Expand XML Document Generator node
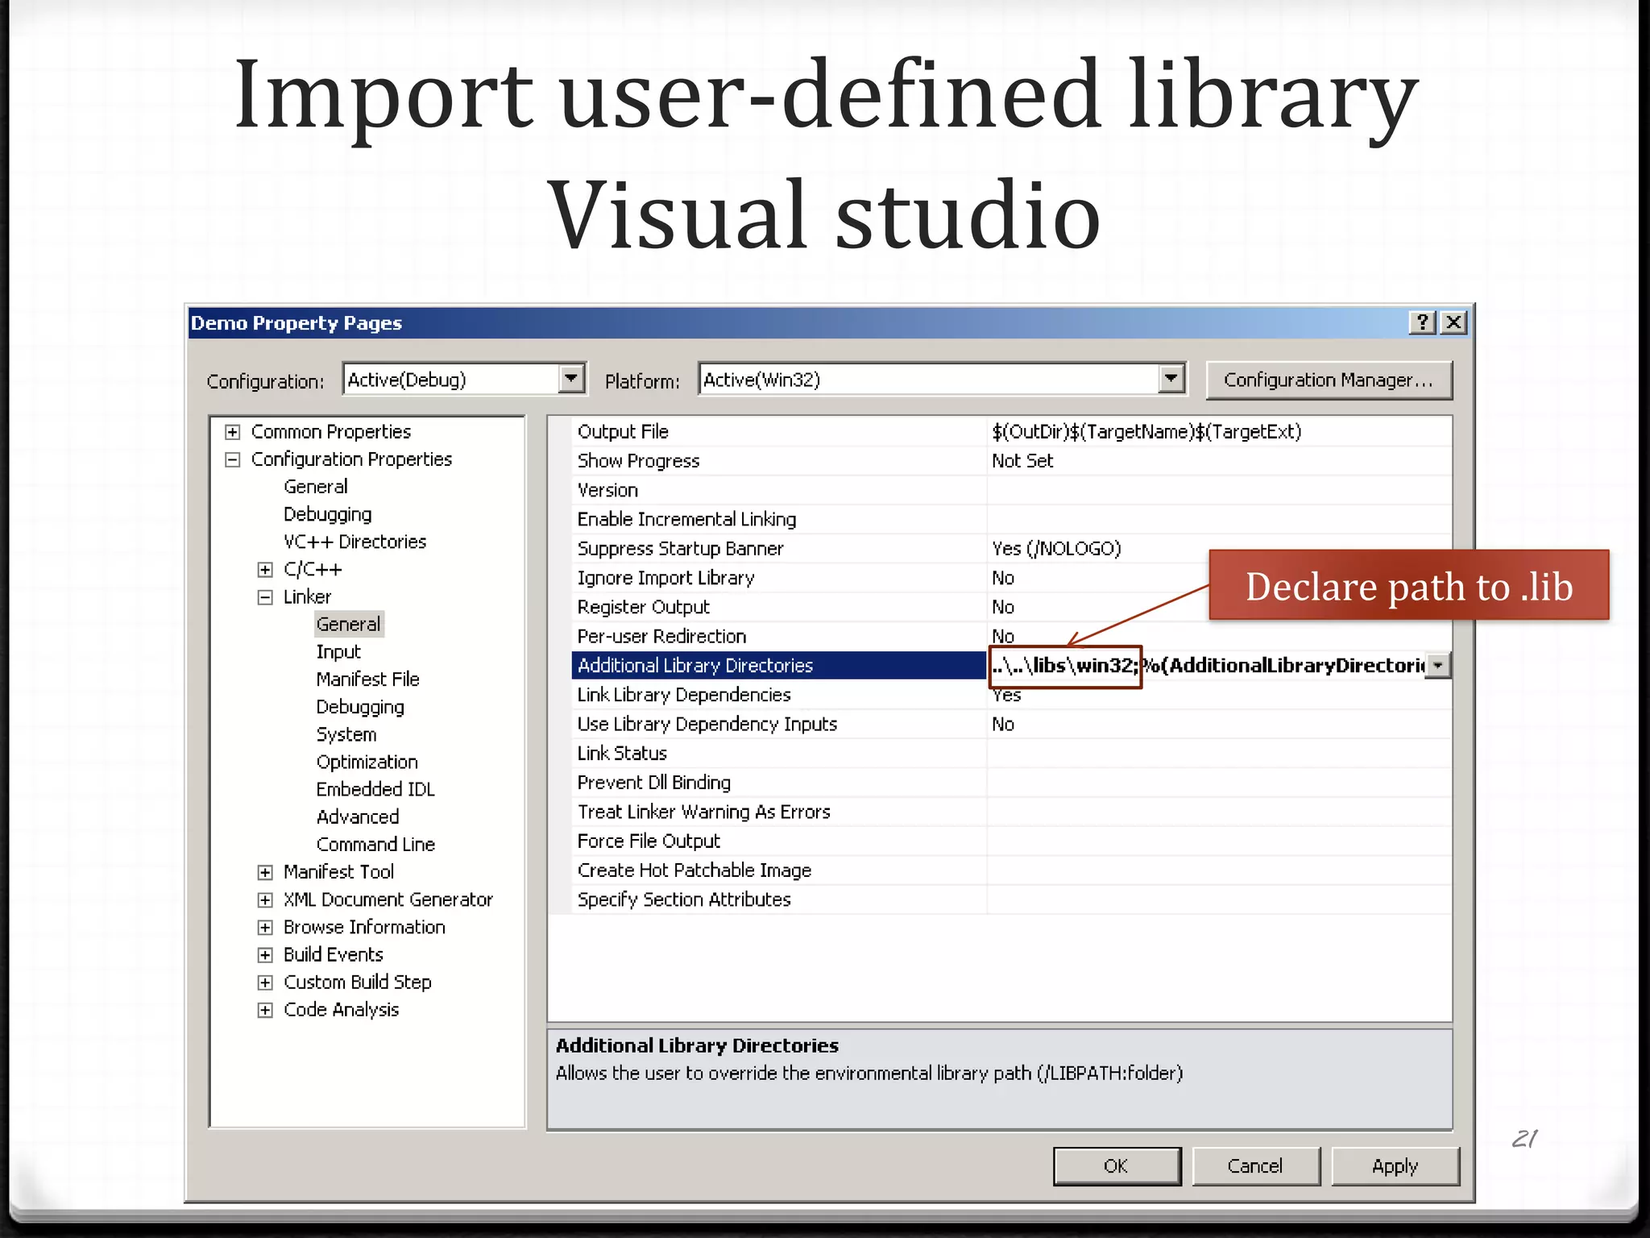This screenshot has height=1238, width=1650. tap(265, 899)
